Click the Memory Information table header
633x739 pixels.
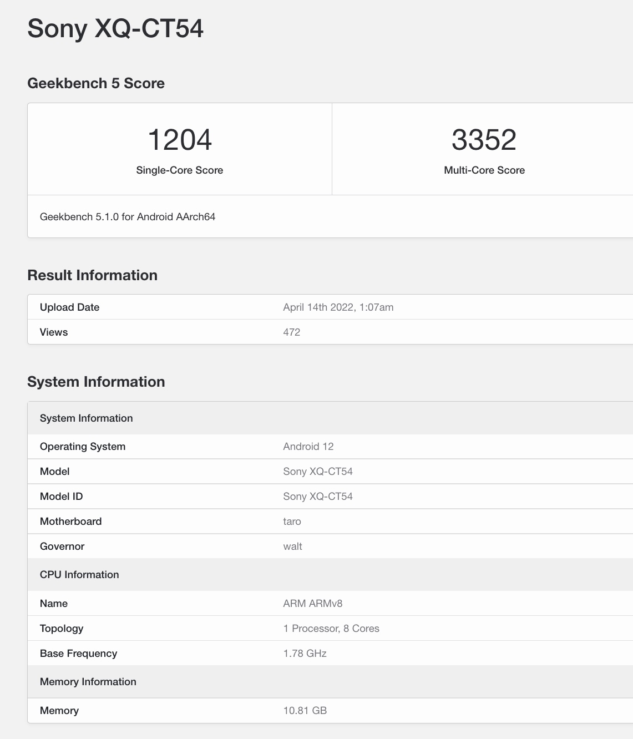(x=331, y=682)
